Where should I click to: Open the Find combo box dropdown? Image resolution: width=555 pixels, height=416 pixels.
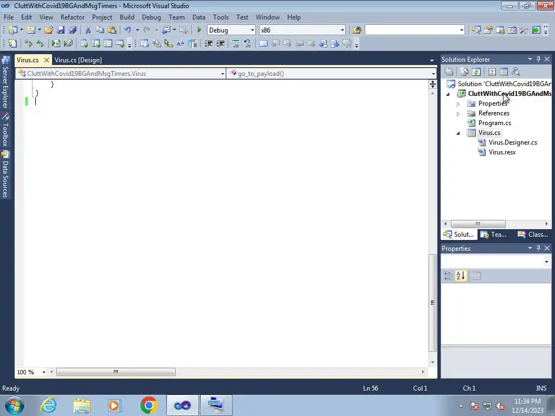pos(462,30)
